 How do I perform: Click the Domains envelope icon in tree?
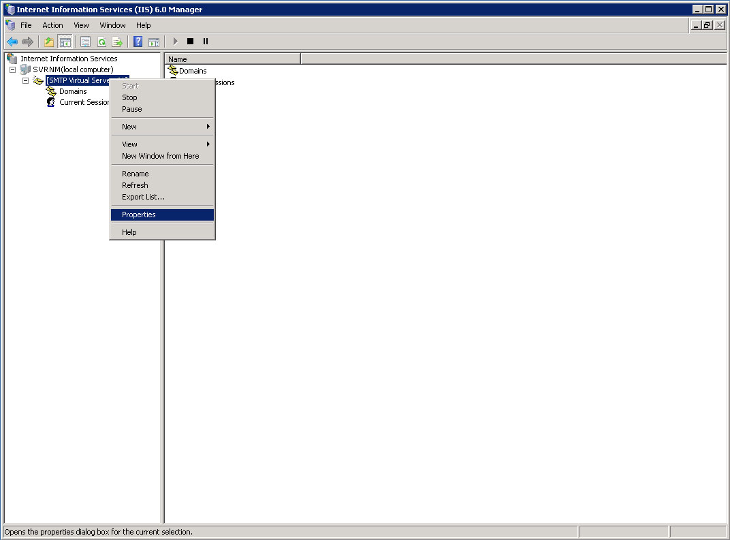[x=51, y=91]
